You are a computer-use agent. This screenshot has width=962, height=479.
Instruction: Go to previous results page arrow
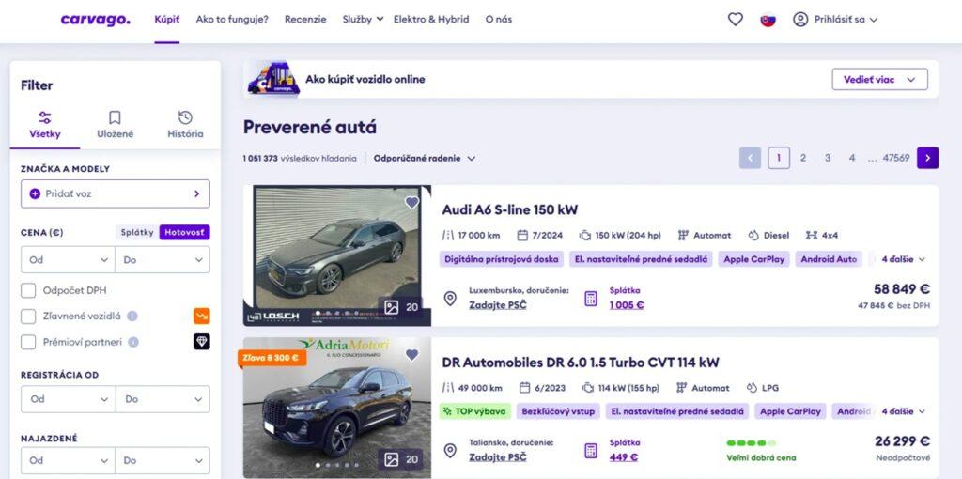click(x=750, y=158)
